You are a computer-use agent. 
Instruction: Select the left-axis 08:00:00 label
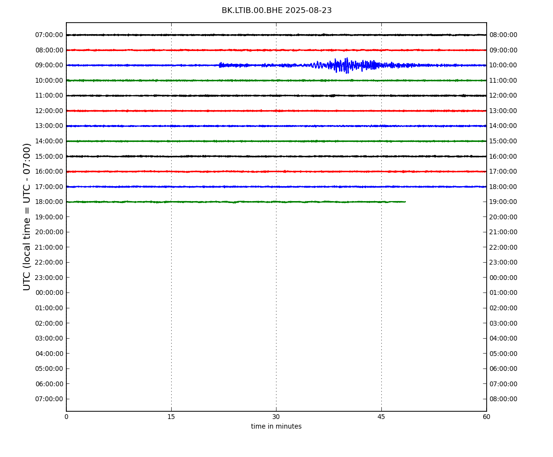pyautogui.click(x=50, y=50)
